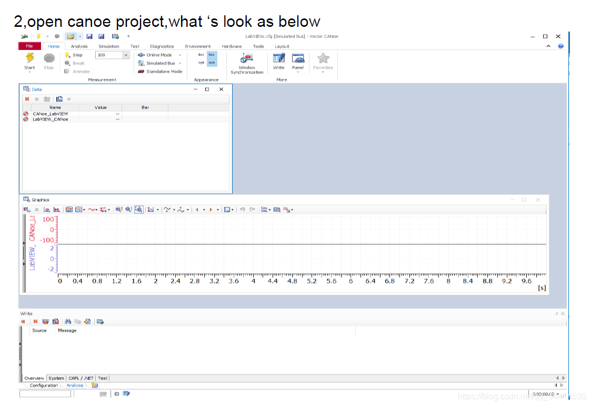Switch to the Diagnostics ribbon tab
This screenshot has height=406, width=591.
(x=162, y=46)
